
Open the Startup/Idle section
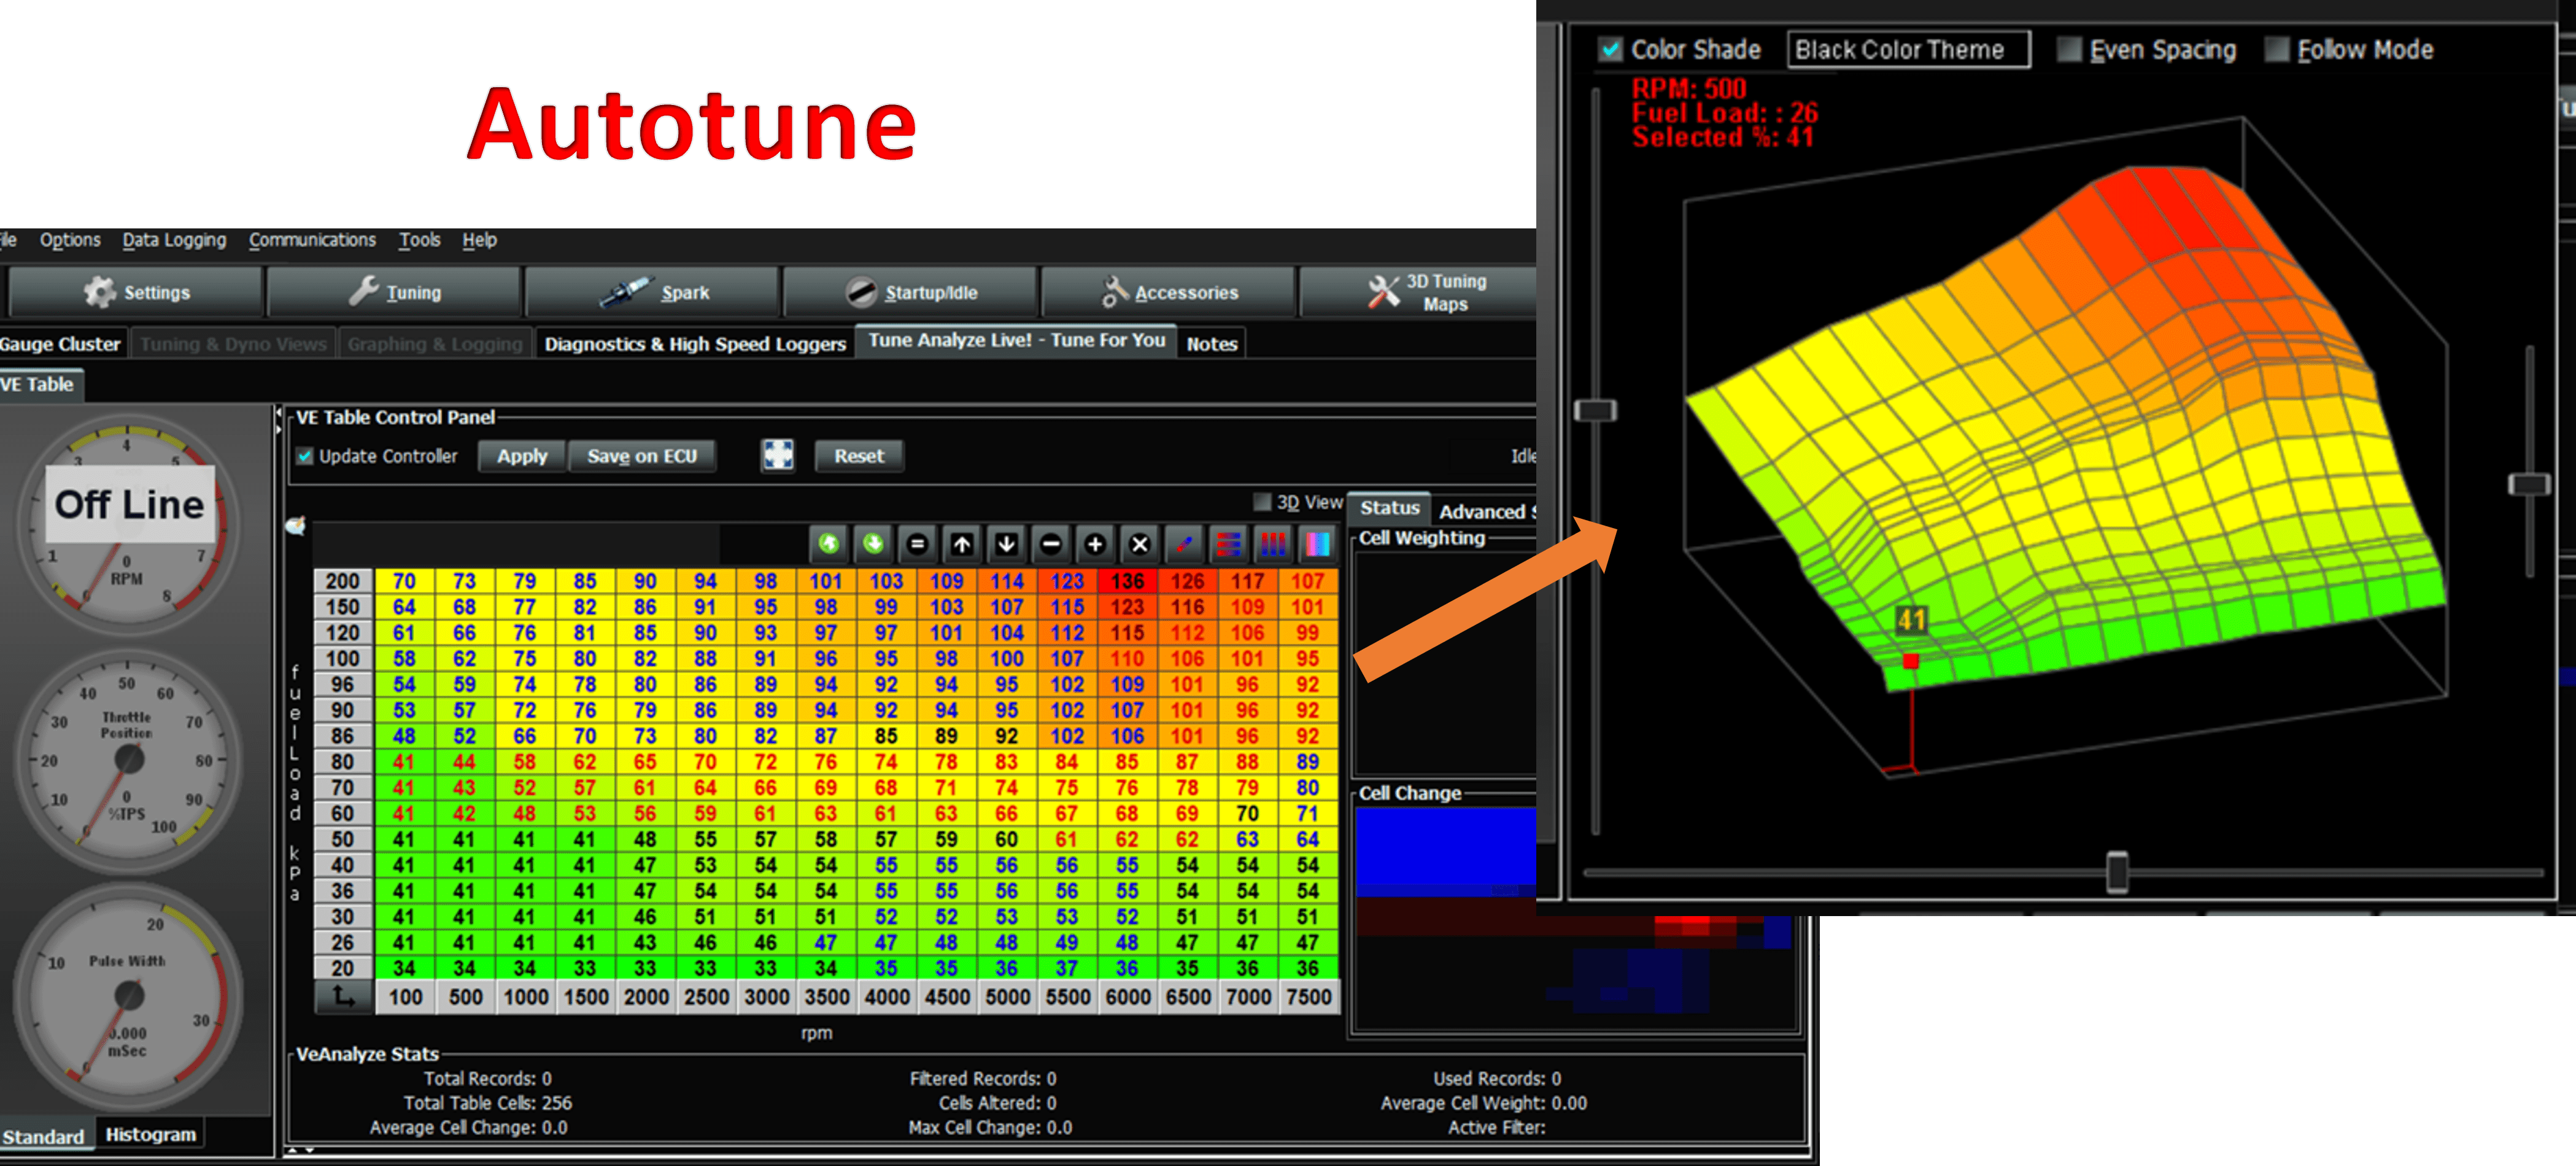[910, 292]
